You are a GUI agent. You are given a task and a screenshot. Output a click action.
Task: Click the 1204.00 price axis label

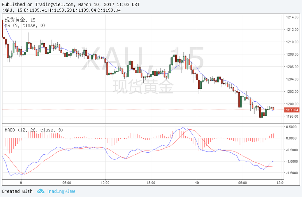(292, 79)
